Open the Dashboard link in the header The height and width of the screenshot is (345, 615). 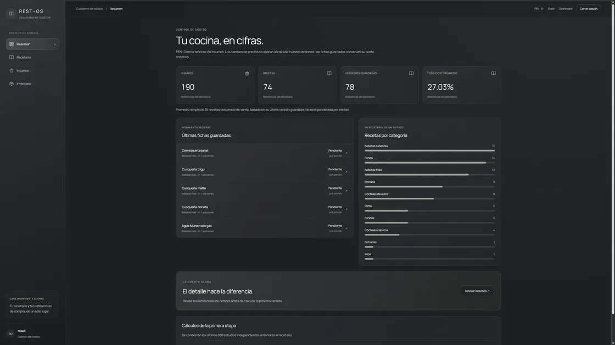click(566, 9)
